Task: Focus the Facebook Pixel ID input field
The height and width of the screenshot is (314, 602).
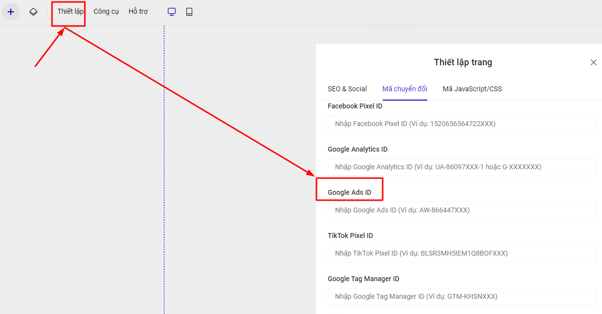Action: click(462, 124)
